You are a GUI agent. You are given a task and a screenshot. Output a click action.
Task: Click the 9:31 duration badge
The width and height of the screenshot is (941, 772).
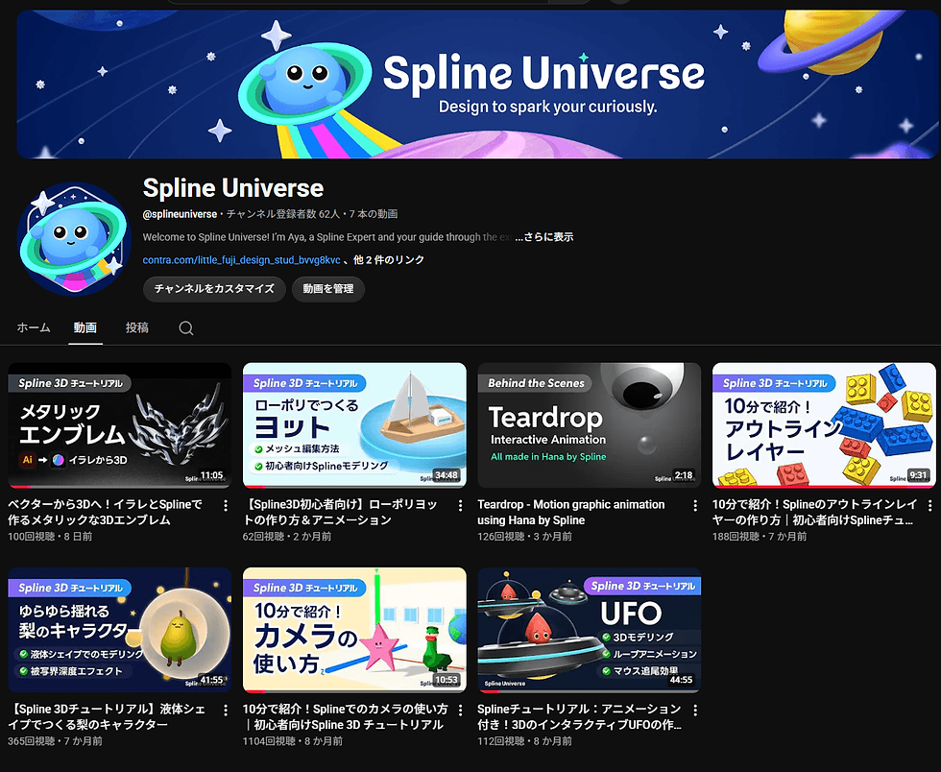[x=918, y=475]
